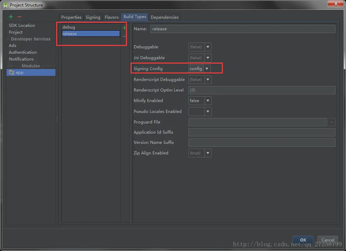Close the Project Structure dialog
Screen dimensions: 346x251
335,3
